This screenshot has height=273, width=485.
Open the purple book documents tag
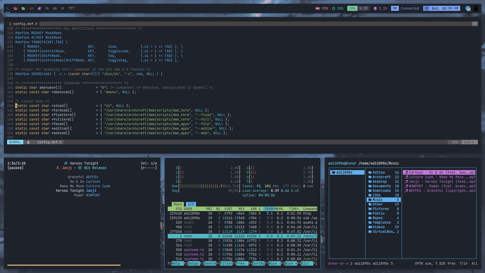(x=39, y=8)
